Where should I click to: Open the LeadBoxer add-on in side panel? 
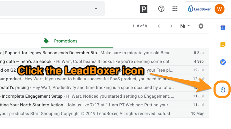point(223,89)
